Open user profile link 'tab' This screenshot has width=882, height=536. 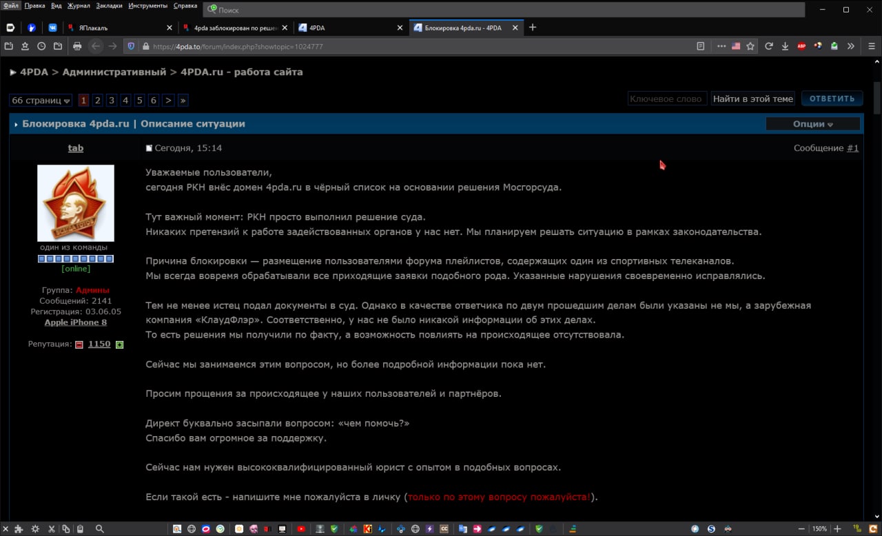pos(76,148)
